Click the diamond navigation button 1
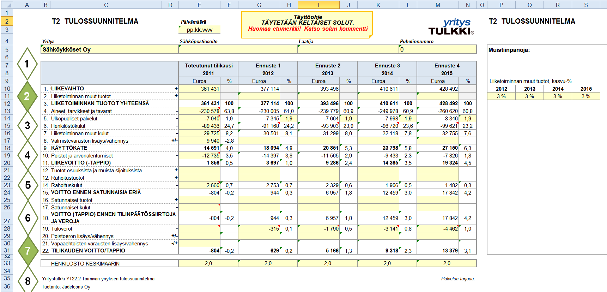 pyautogui.click(x=27, y=64)
